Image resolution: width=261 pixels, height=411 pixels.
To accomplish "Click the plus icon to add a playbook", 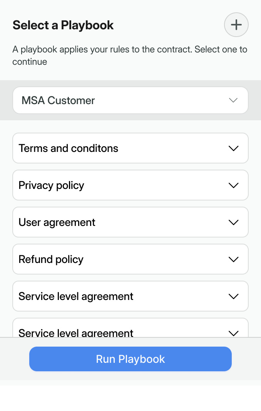I will pos(236,25).
